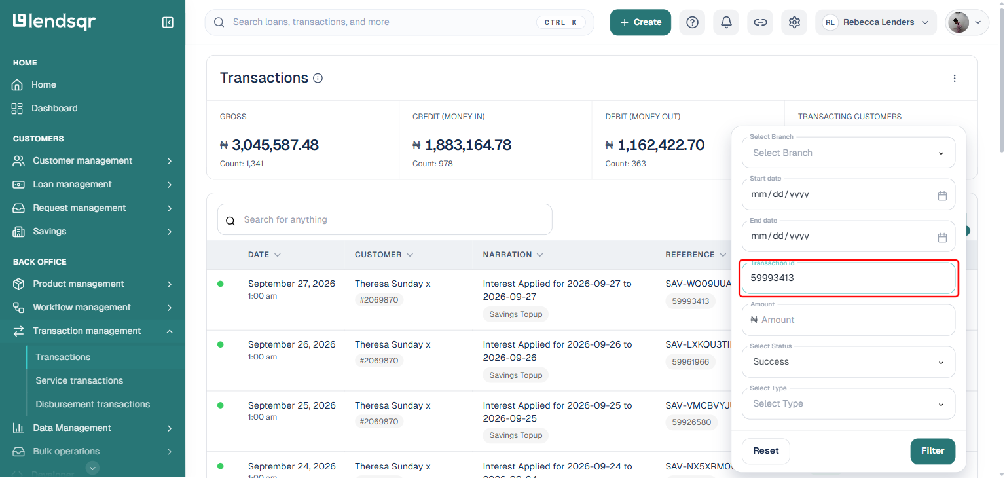Expand Loan management chevron
The height and width of the screenshot is (478, 1005).
tap(170, 185)
